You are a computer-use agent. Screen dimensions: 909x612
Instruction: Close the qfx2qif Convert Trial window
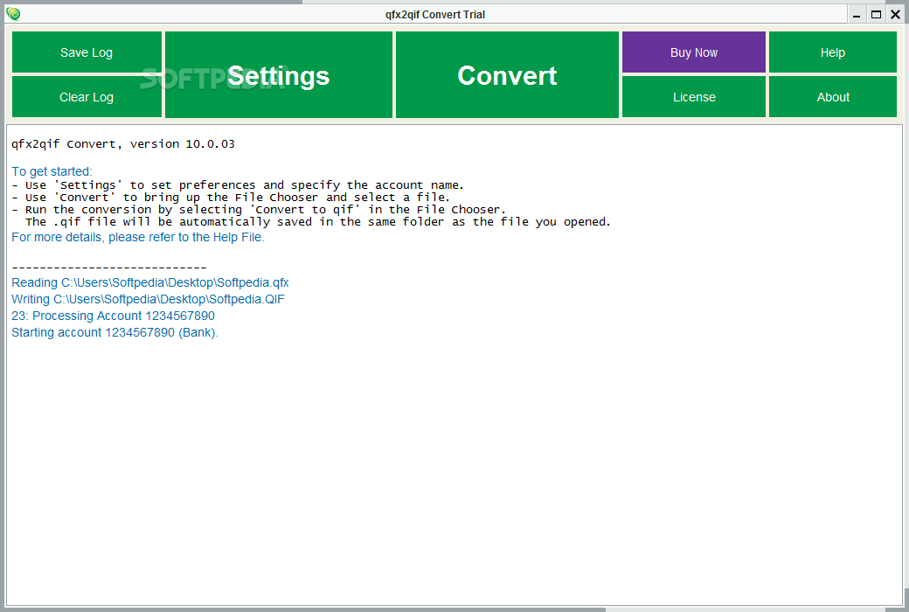pos(895,15)
